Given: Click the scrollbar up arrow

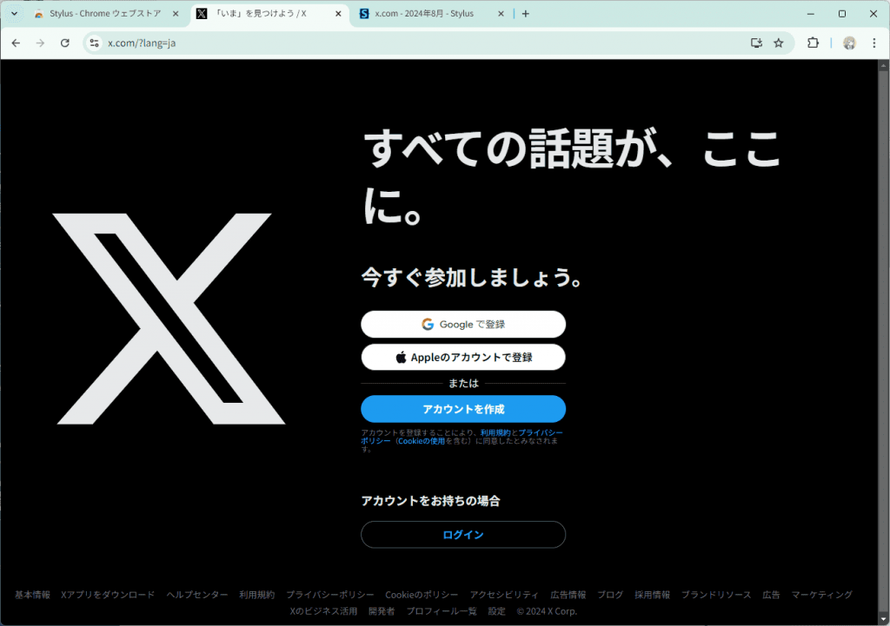Looking at the screenshot, I should (x=884, y=65).
